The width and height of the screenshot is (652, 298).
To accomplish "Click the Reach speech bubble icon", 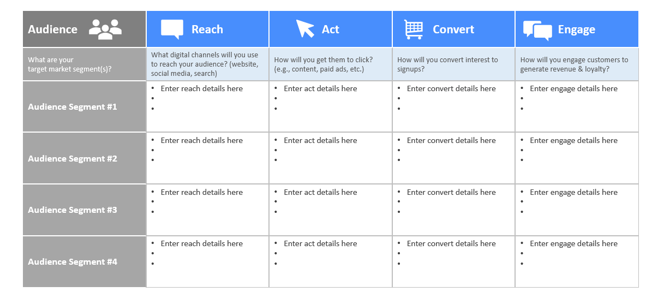I will coord(172,29).
